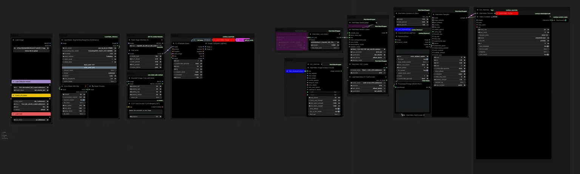Toggle fill_holes in Grow Mask With Blur
Viewport: 580px width, 174px height.
[74, 114]
